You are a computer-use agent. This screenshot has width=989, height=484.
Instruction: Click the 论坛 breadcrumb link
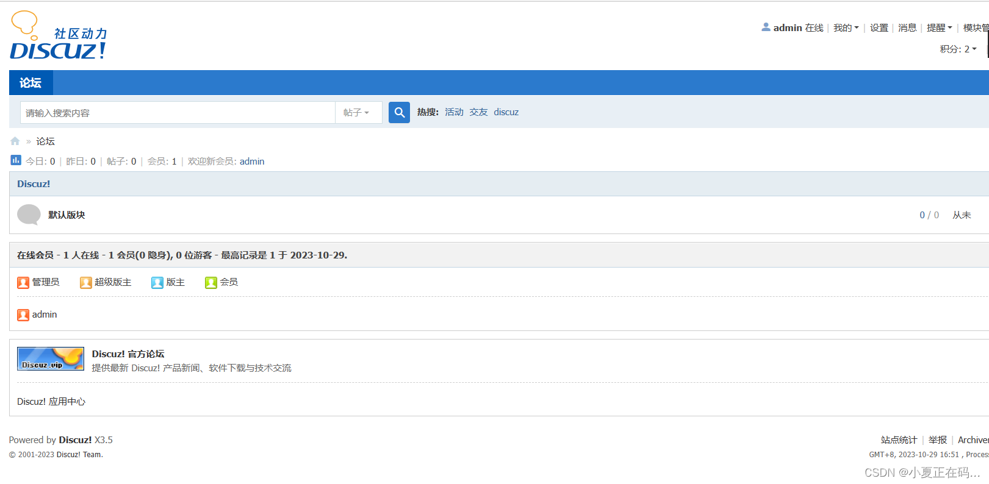pyautogui.click(x=45, y=141)
